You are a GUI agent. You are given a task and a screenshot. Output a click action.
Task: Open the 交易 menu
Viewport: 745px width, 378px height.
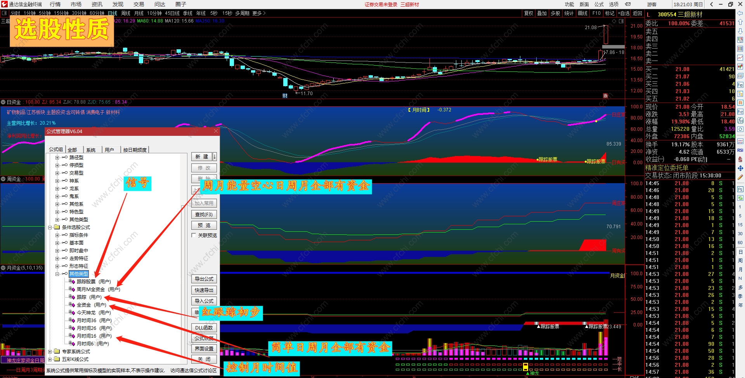tap(139, 4)
